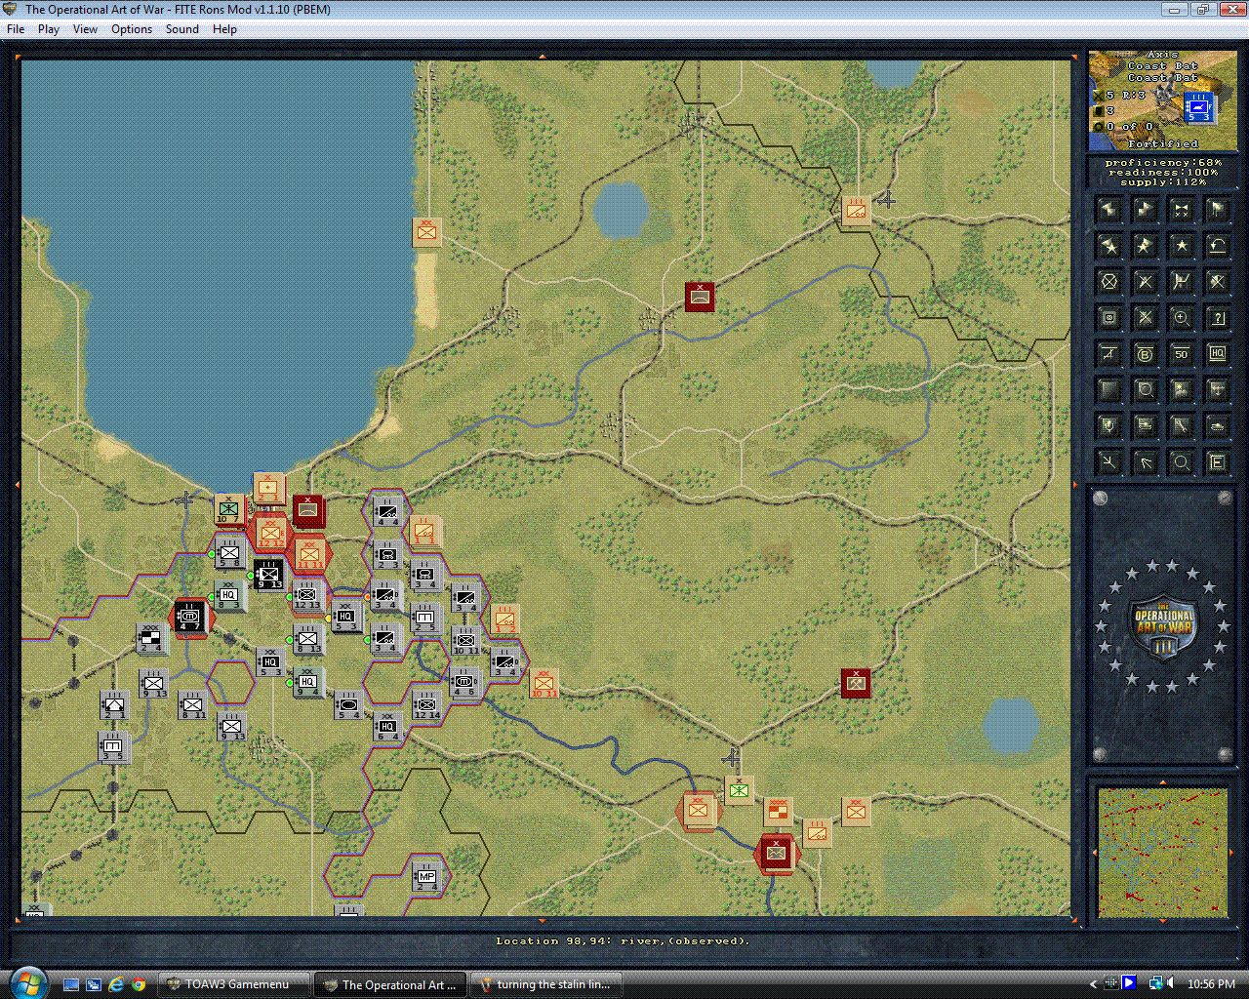Select the tank unit report button
The width and height of the screenshot is (1249, 999).
1217,425
